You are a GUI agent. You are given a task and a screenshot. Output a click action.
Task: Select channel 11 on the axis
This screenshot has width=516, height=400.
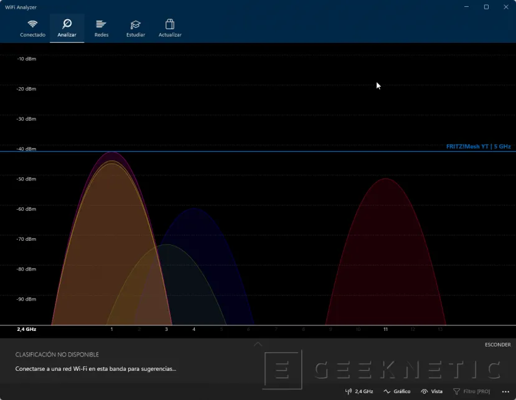point(385,329)
